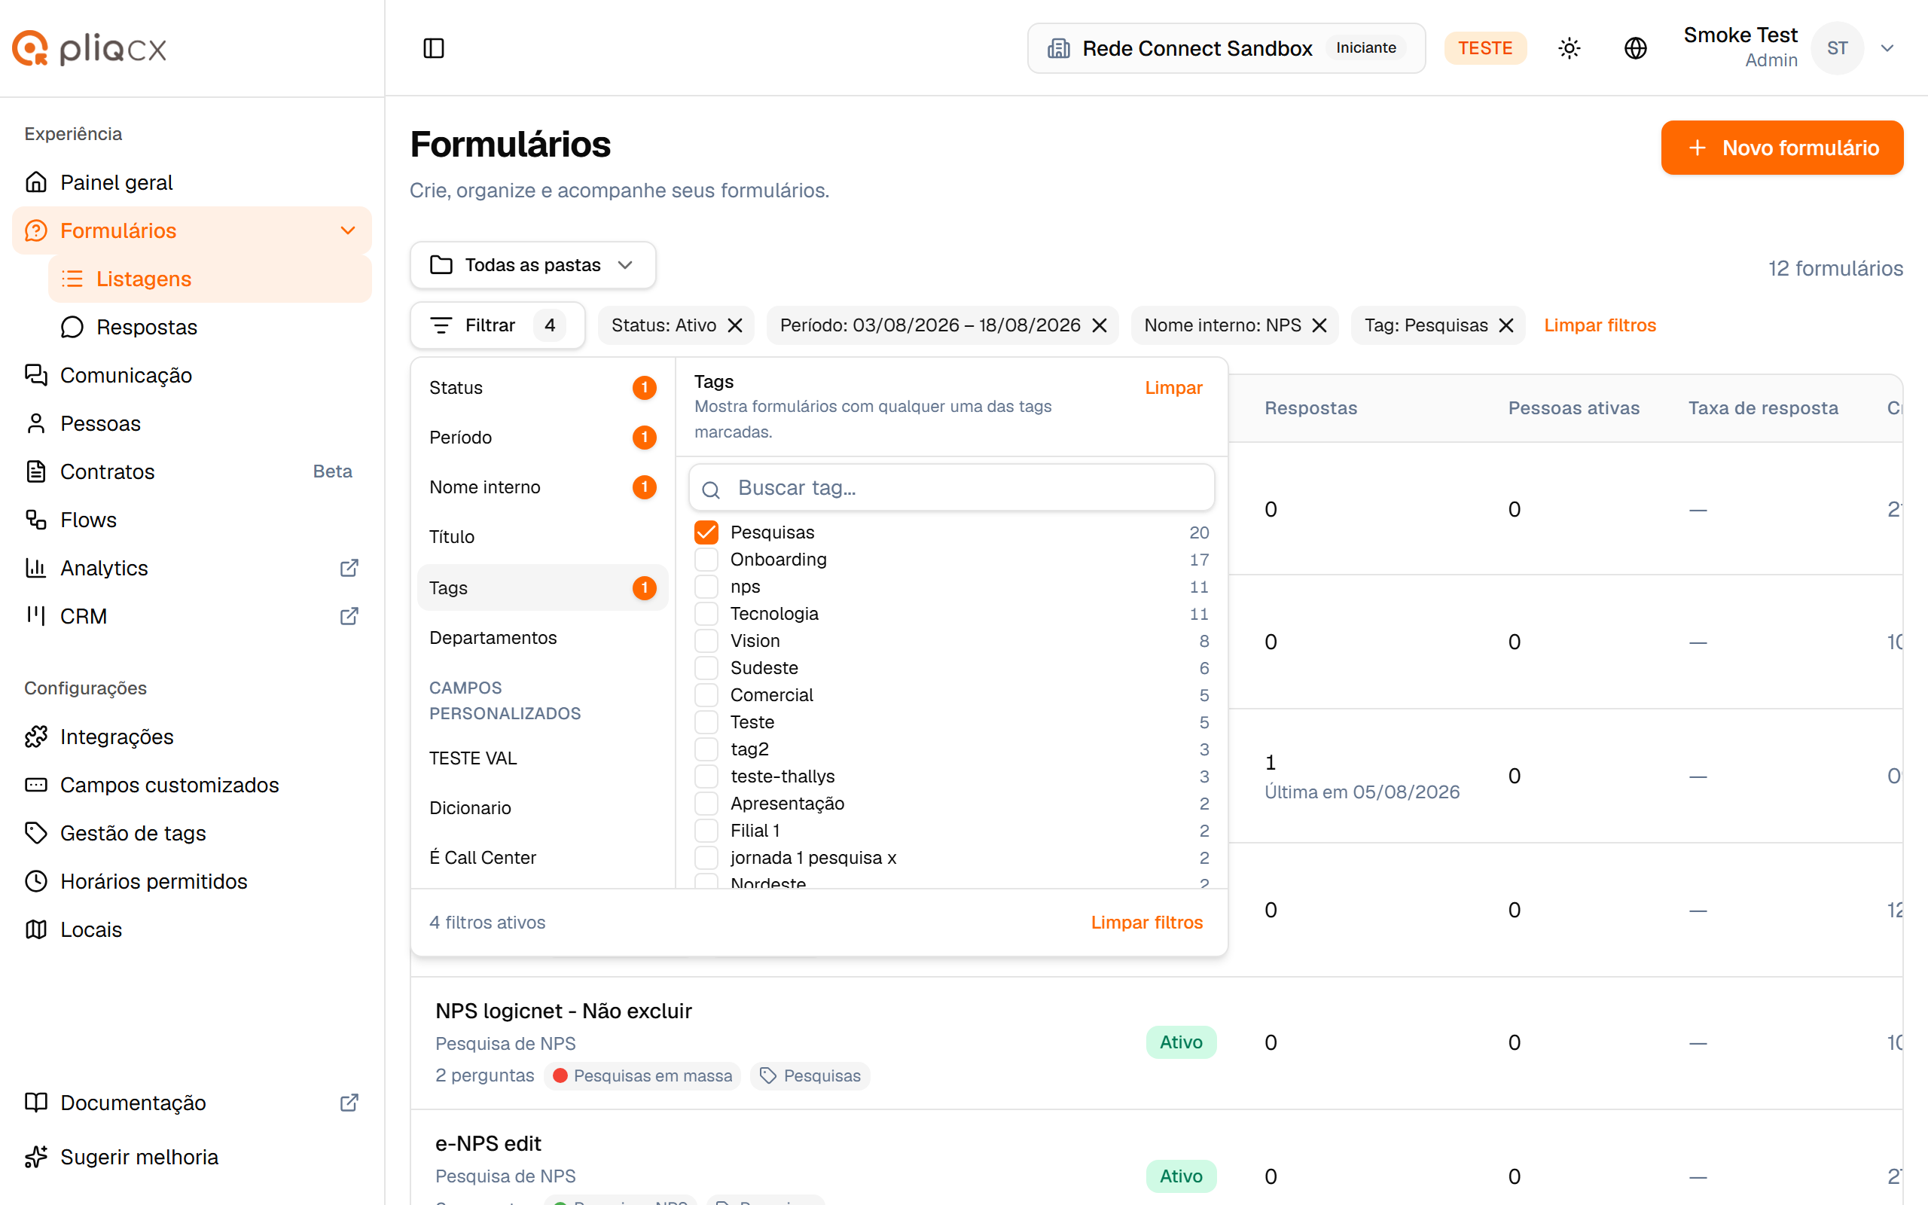Open Integrações settings
1928x1205 pixels.
tap(192, 737)
